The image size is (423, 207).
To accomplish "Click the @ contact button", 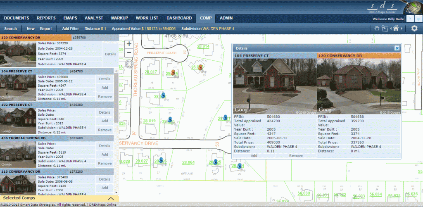I will 418,19.
